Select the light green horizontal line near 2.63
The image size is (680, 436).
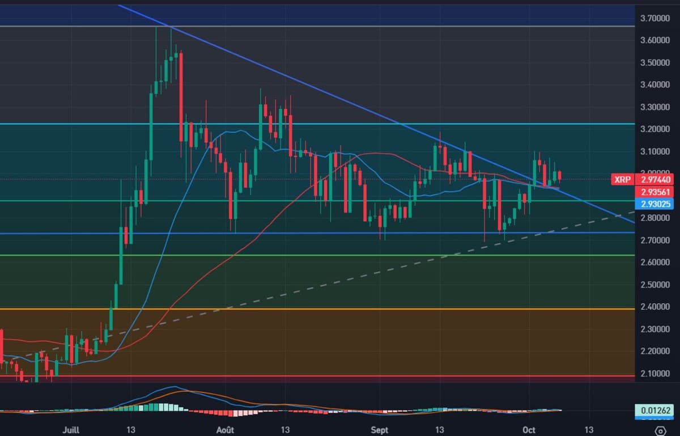pyautogui.click(x=340, y=255)
